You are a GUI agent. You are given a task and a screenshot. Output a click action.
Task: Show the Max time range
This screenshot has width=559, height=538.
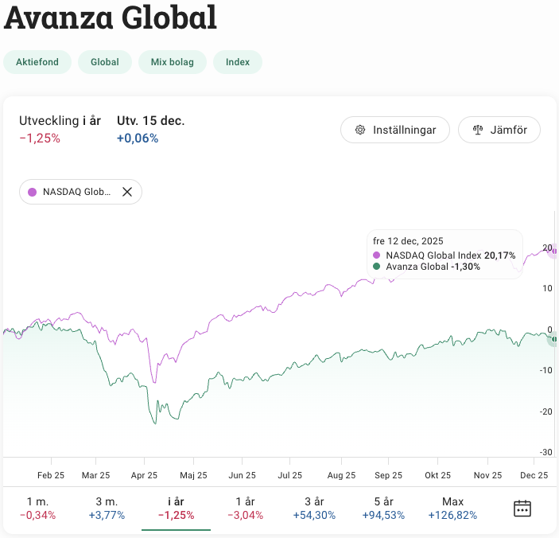452,508
